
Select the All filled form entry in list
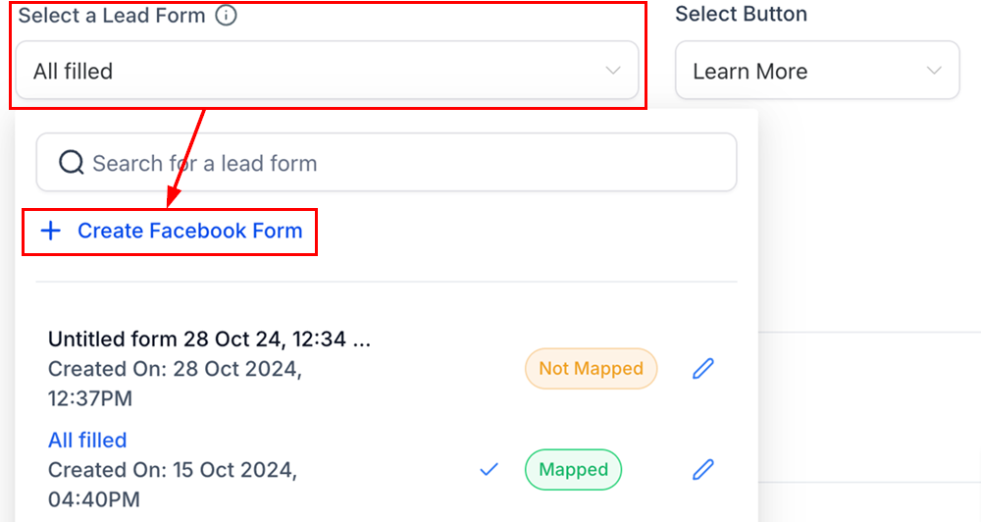[87, 440]
